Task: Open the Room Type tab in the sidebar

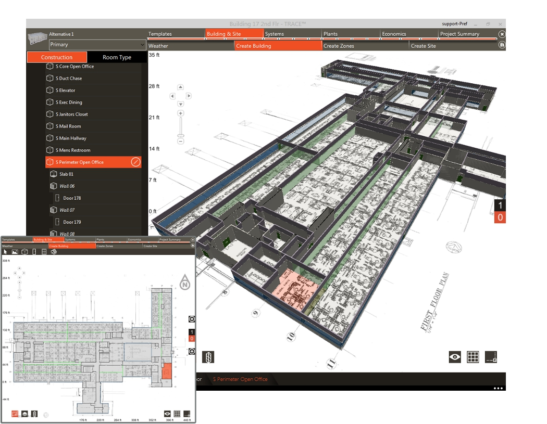Action: [117, 57]
